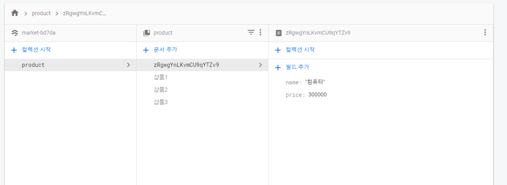Click the zRgwgYnLKvmCU9qYTZv9 document header title
Screen dimensions: 507x185
pyautogui.click(x=318, y=33)
